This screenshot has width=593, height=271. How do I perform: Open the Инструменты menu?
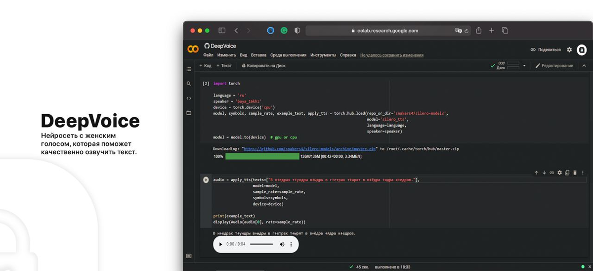tap(323, 55)
